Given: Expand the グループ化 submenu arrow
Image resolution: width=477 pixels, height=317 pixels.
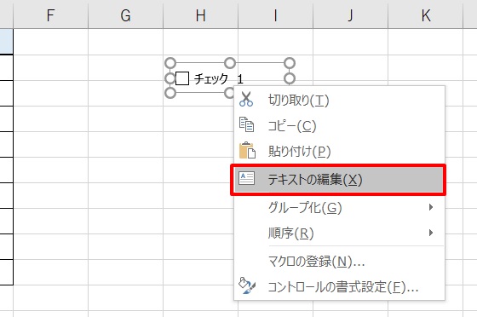Looking at the screenshot, I should (x=431, y=207).
